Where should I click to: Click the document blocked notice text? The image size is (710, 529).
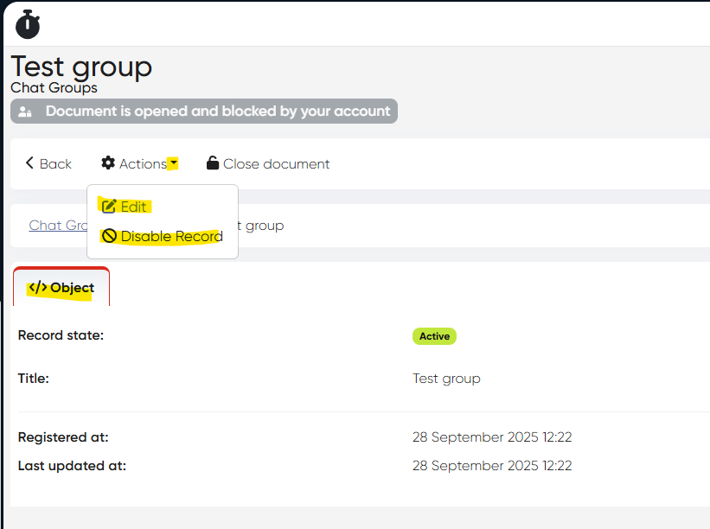218,112
